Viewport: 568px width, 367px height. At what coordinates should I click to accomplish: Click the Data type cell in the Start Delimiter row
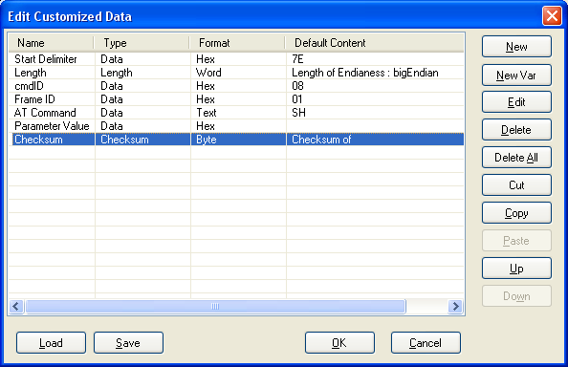tap(142, 59)
